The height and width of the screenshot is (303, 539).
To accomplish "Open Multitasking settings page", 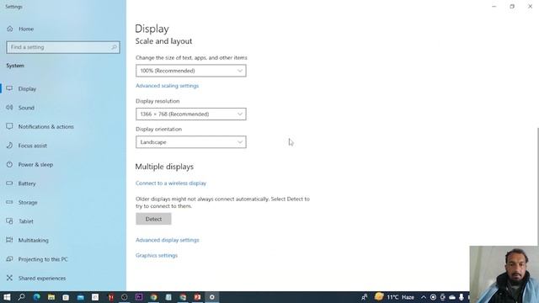I will click(63, 240).
